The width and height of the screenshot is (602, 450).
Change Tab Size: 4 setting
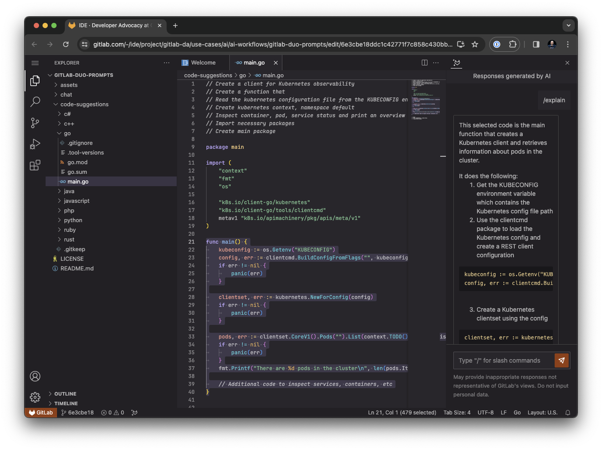click(x=457, y=413)
